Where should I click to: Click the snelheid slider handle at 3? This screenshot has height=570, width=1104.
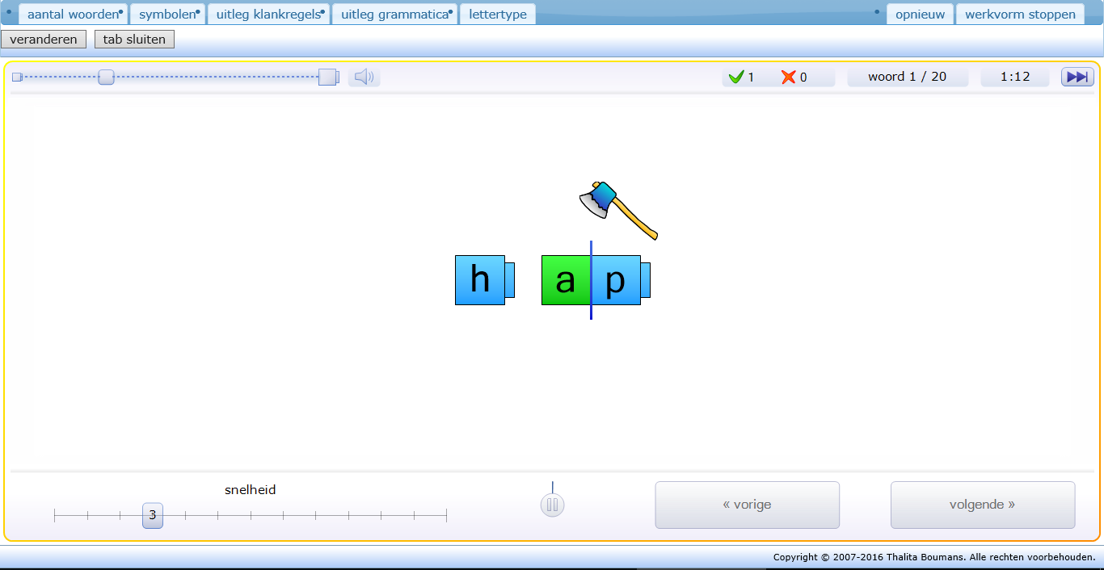click(x=153, y=515)
